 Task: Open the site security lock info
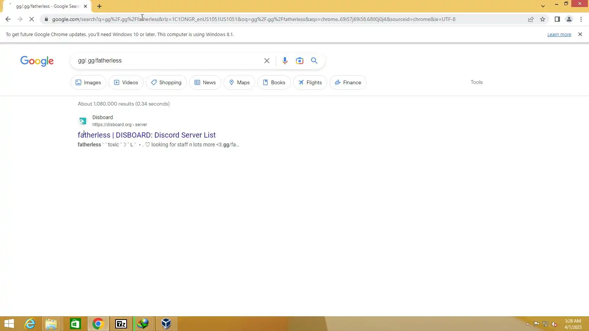tap(46, 19)
